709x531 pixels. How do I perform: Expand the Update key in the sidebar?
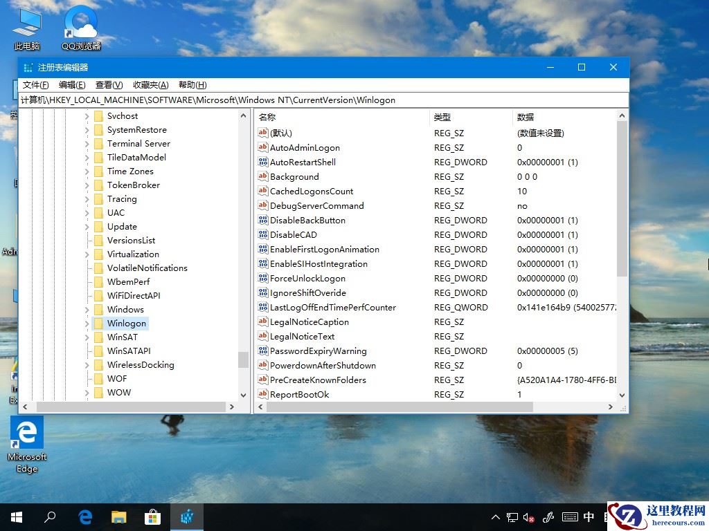[86, 226]
